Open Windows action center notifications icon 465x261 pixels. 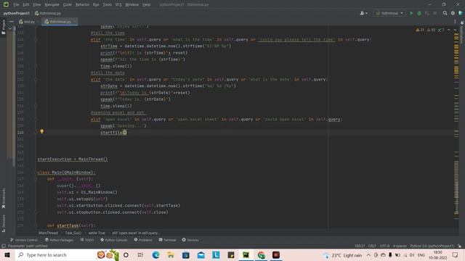click(456, 254)
